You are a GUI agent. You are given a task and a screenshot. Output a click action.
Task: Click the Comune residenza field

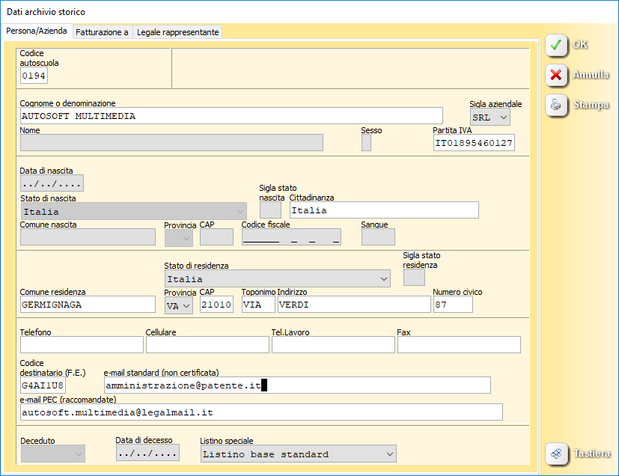click(88, 305)
